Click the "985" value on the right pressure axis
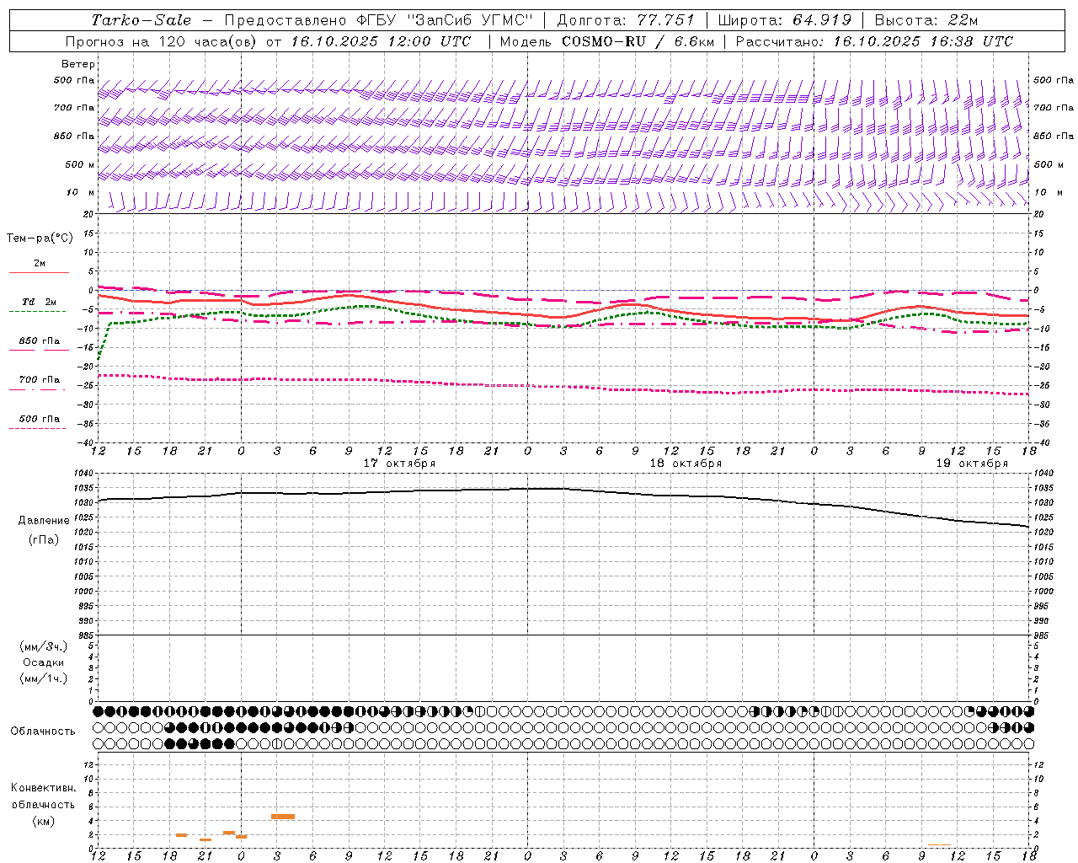Screen dimensions: 1078x863 1042,635
